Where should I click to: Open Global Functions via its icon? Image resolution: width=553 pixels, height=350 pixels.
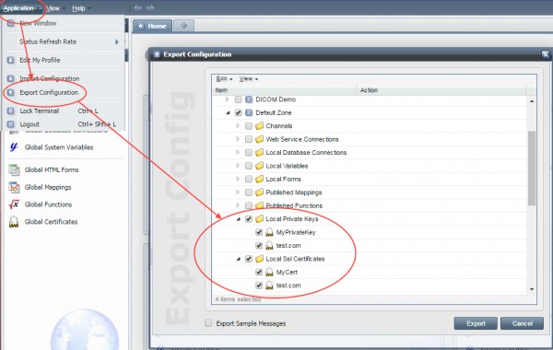14,204
